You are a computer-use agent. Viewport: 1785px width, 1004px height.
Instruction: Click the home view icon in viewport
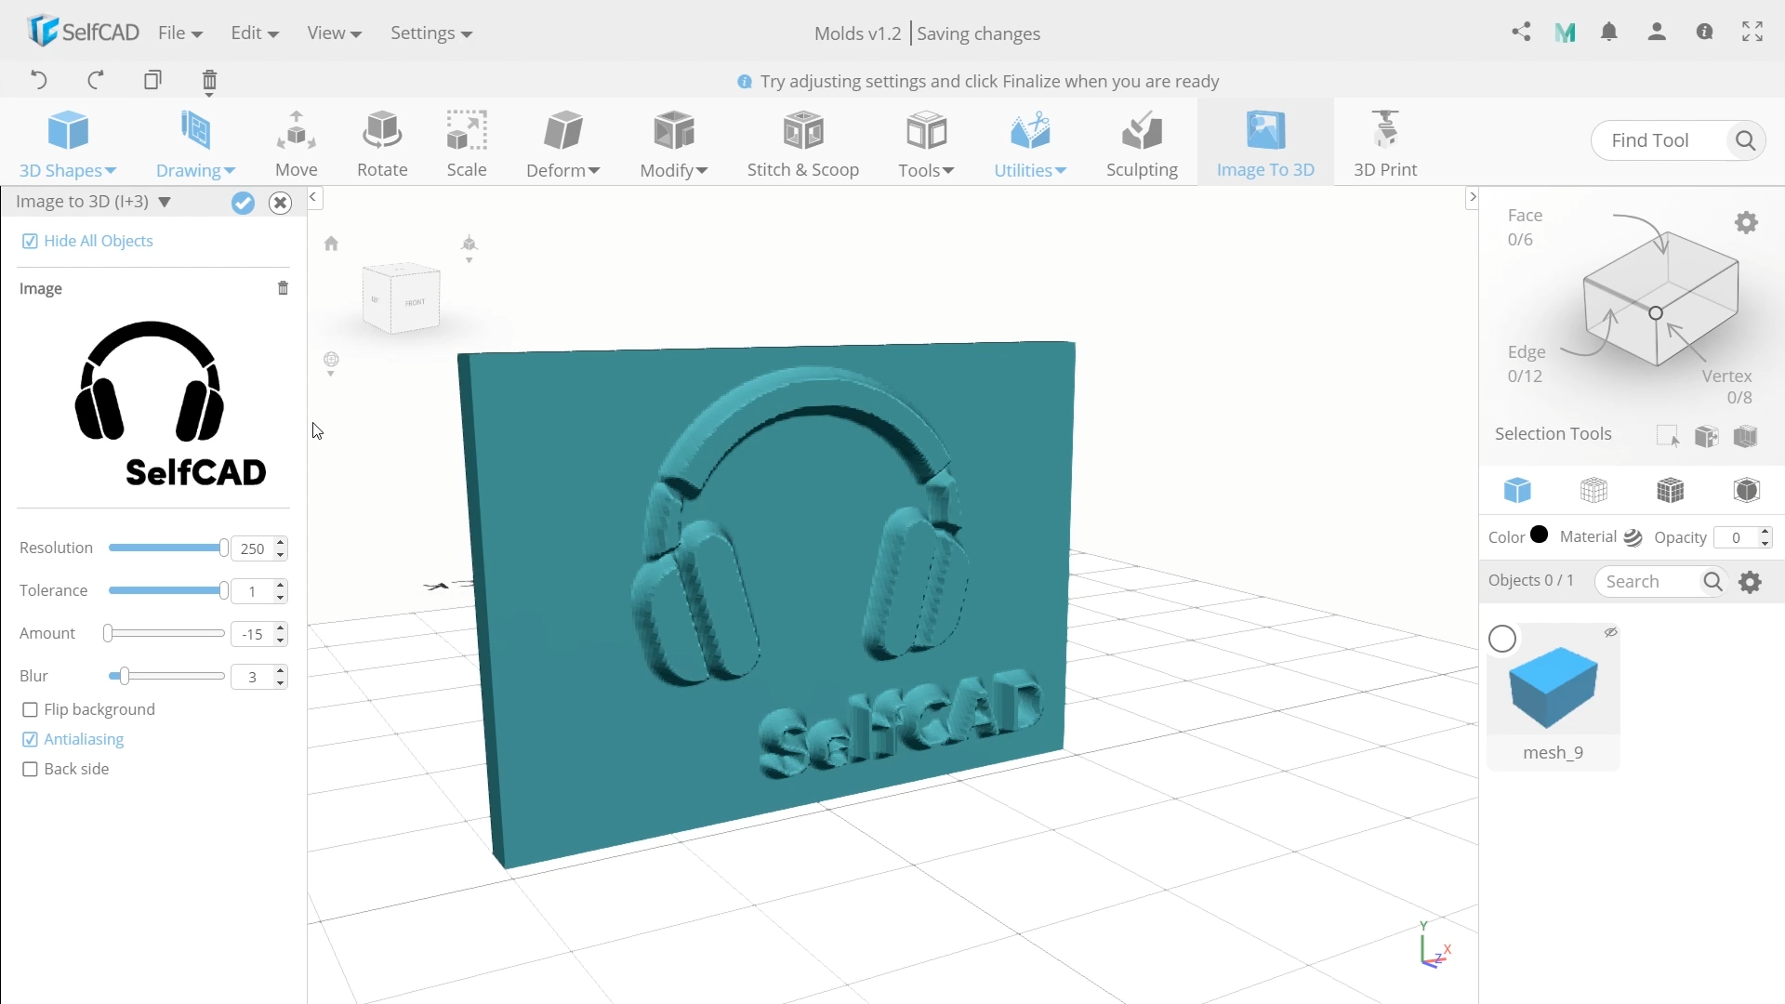click(331, 244)
